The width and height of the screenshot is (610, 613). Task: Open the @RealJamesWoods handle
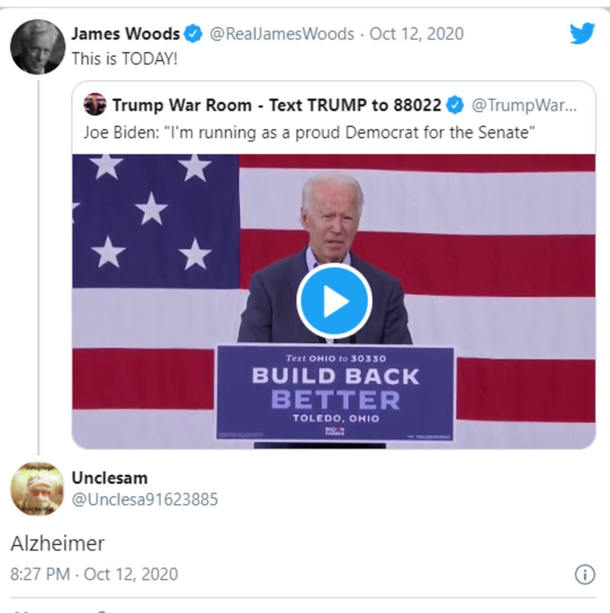pos(282,34)
